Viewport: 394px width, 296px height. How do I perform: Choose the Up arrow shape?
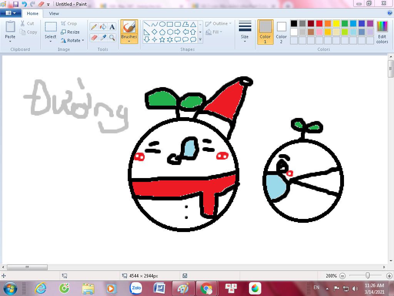point(193,32)
